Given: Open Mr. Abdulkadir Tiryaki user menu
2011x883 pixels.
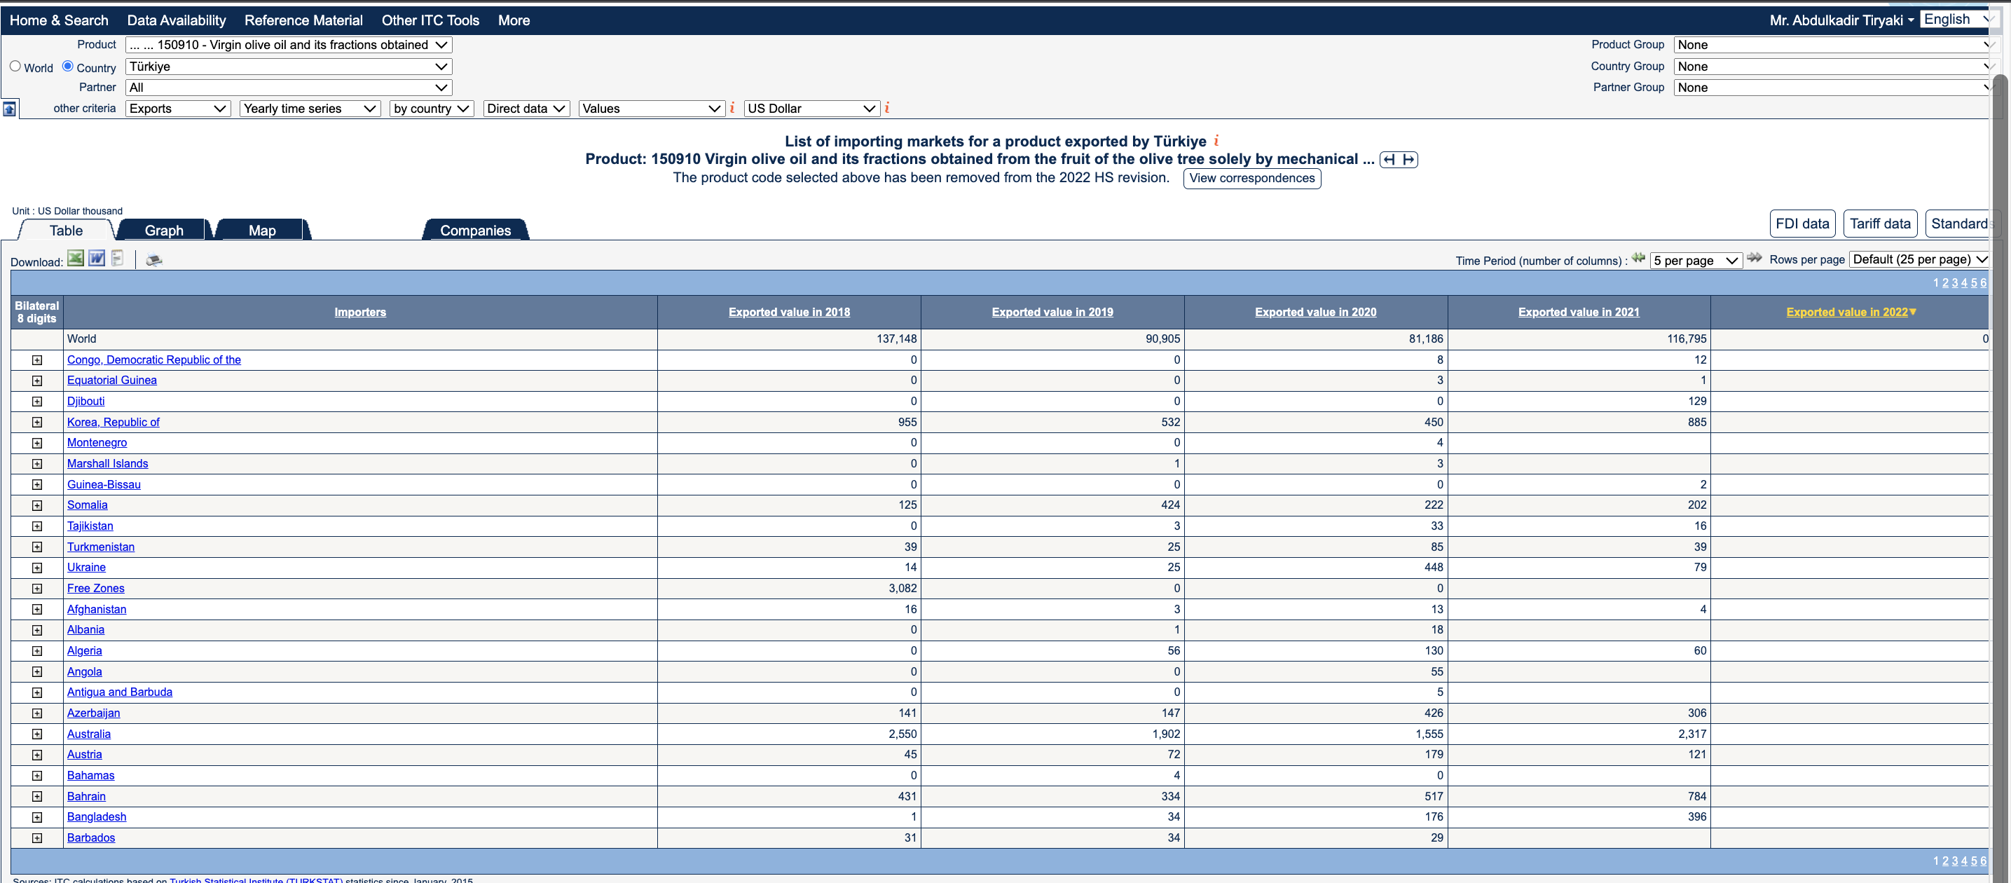Looking at the screenshot, I should tap(1841, 20).
